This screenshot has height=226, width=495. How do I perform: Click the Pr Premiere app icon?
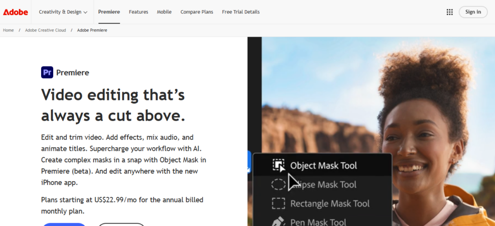pyautogui.click(x=47, y=72)
